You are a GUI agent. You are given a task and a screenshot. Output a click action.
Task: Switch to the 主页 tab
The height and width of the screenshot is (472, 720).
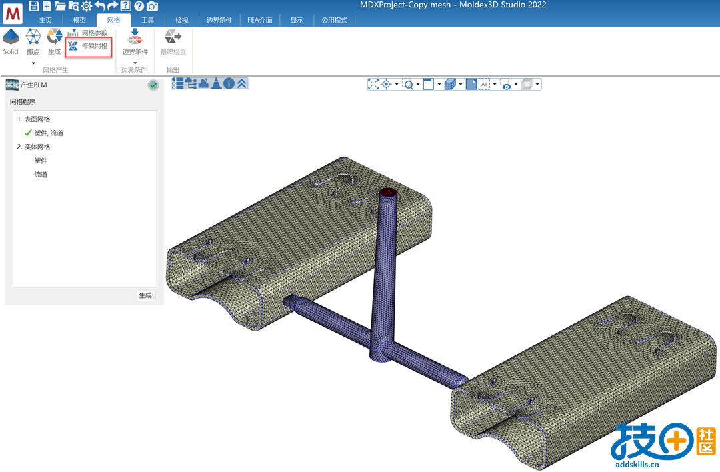[x=45, y=20]
